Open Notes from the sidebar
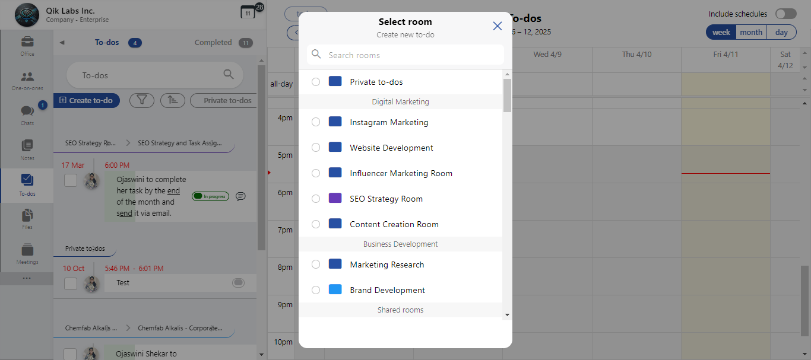Screen dimensions: 811x360 (x=27, y=149)
